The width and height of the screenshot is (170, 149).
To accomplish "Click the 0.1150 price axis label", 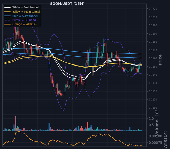I will tap(153, 67).
